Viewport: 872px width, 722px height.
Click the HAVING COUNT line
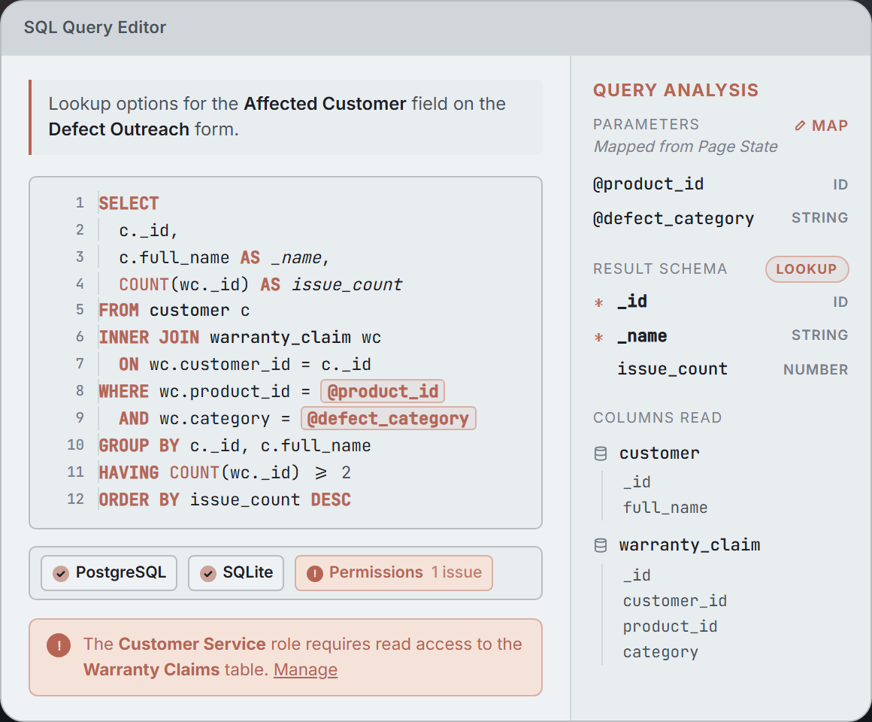point(225,472)
